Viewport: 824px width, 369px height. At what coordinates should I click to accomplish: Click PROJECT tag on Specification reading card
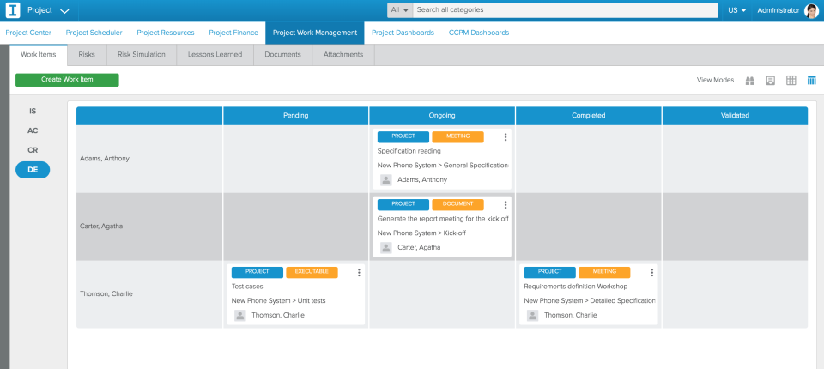(x=403, y=136)
